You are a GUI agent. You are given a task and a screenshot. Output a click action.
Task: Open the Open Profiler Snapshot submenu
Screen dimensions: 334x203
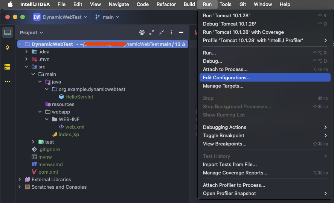click(x=265, y=194)
